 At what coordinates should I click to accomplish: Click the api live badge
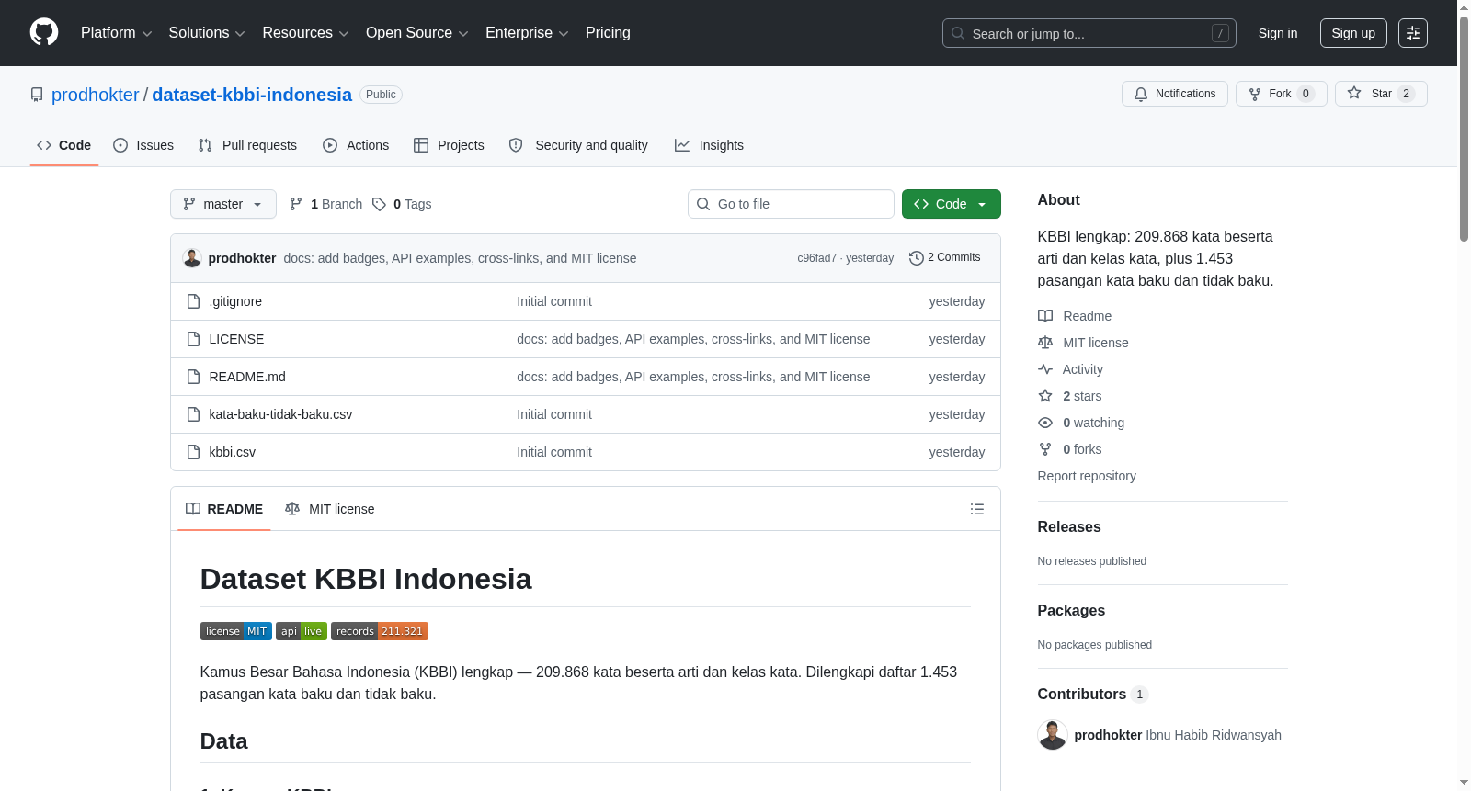pos(302,631)
